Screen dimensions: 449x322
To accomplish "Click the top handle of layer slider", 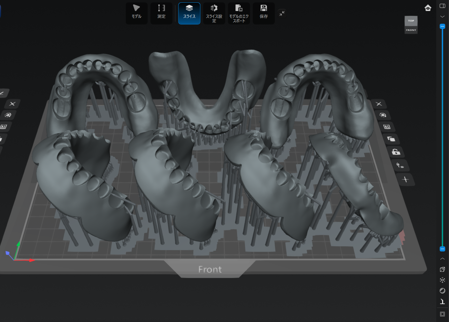I will click(442, 26).
